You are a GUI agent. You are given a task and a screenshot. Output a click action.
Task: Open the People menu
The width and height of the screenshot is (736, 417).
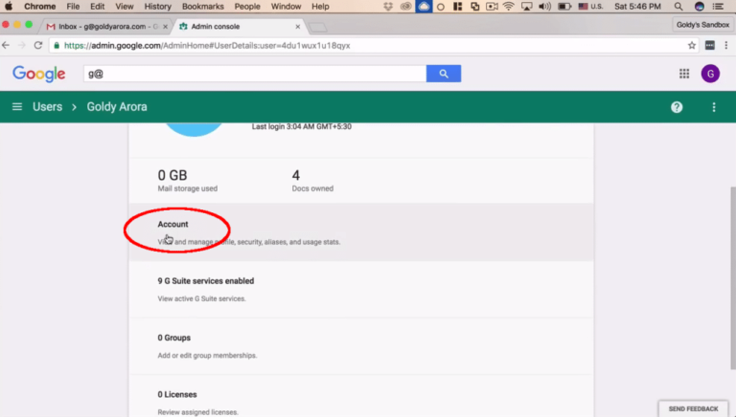(x=247, y=7)
